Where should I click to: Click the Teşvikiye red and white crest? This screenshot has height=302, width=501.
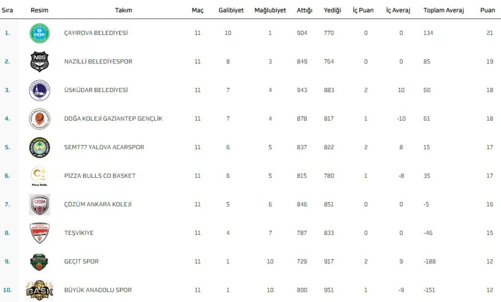coord(40,233)
